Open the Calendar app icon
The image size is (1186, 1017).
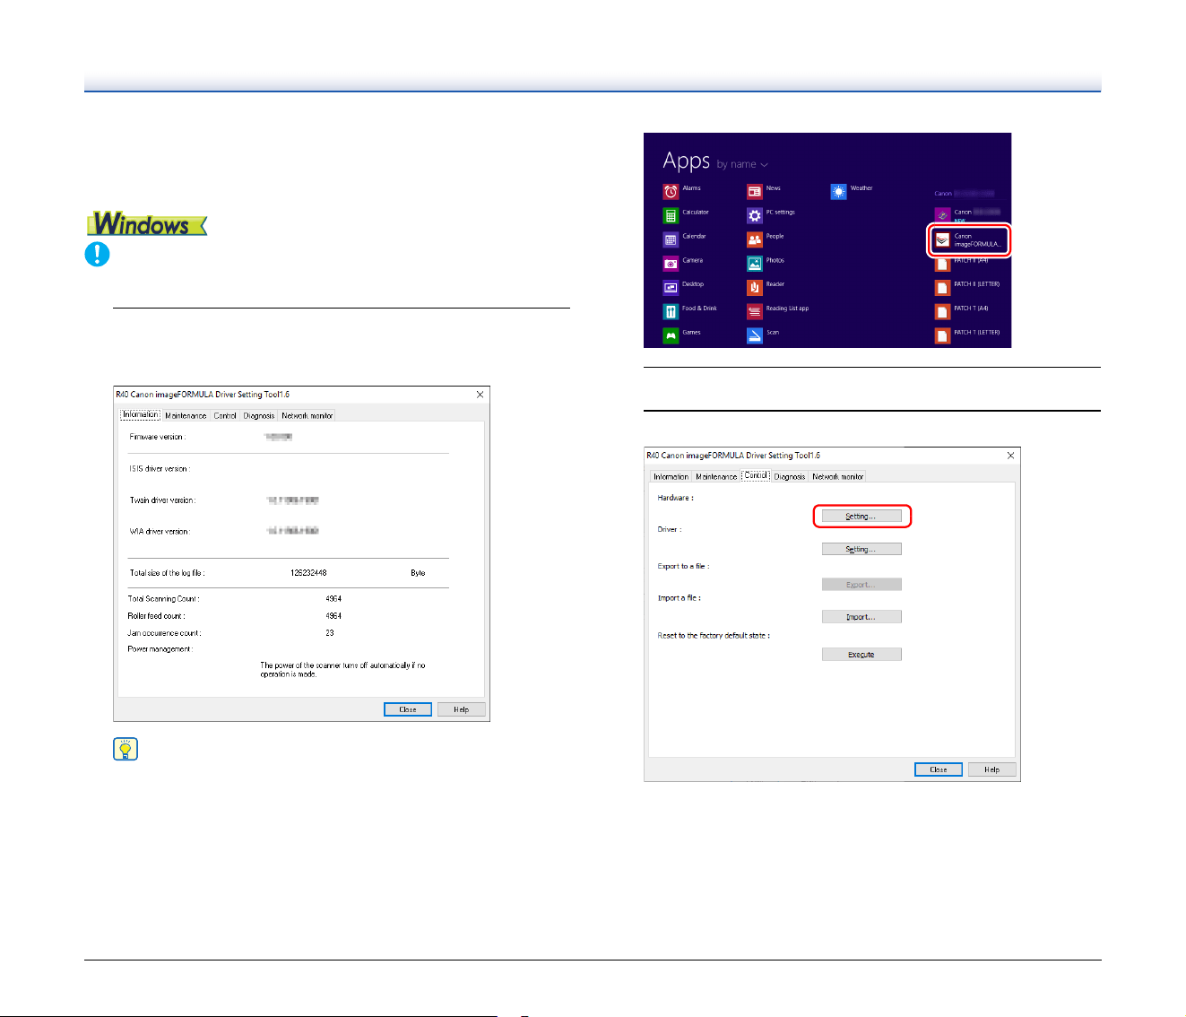671,240
